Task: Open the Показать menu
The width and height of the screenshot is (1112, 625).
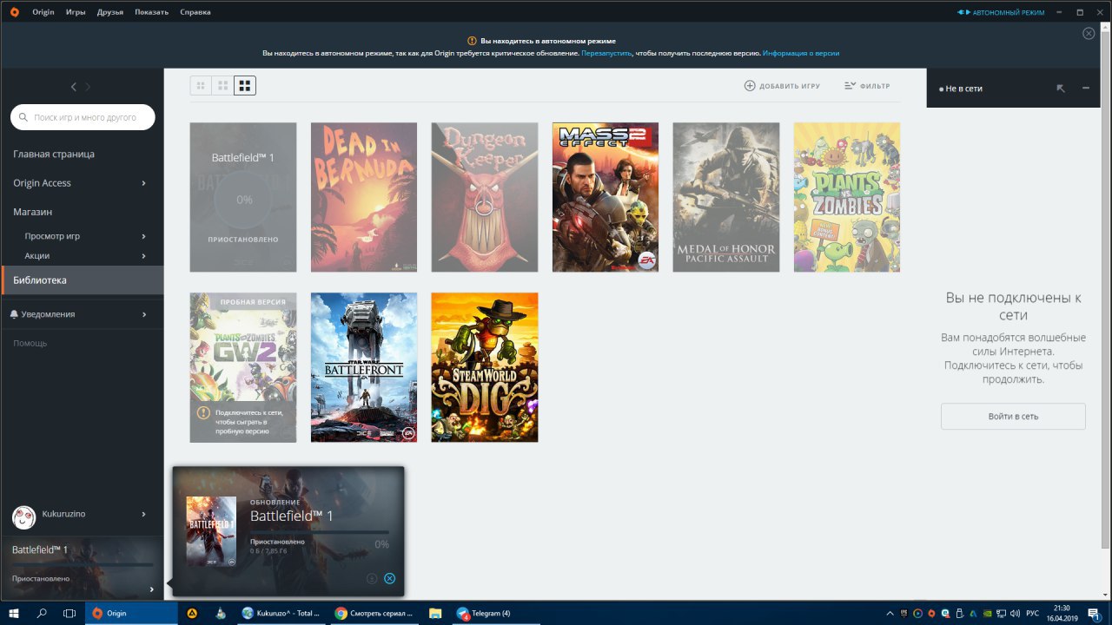Action: pyautogui.click(x=151, y=12)
